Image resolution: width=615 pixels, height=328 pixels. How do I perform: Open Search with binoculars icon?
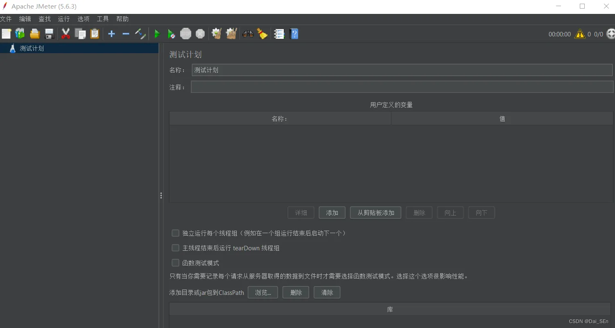click(x=248, y=34)
